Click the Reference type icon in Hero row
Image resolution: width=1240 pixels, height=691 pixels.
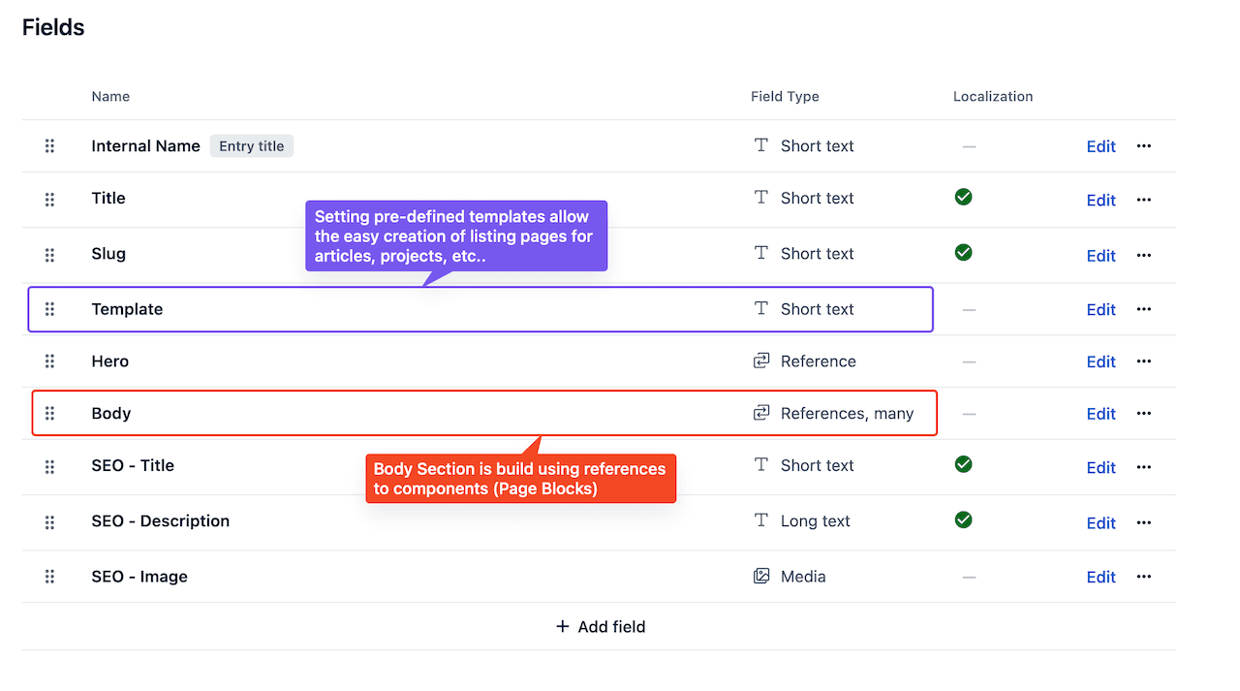761,361
